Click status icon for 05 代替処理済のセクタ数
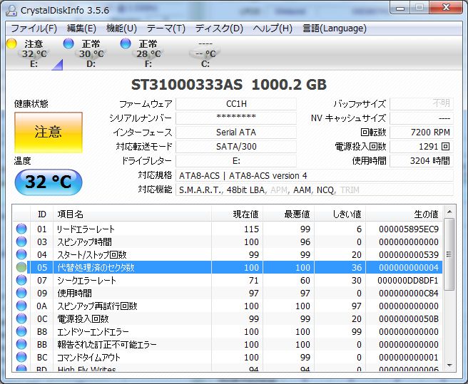Viewport: 468px width, 384px height. click(21, 267)
